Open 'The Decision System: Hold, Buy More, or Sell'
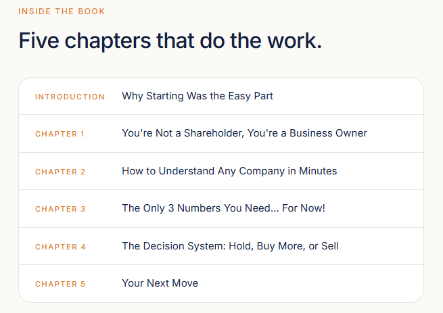Viewport: 443px width, 313px height. click(230, 246)
